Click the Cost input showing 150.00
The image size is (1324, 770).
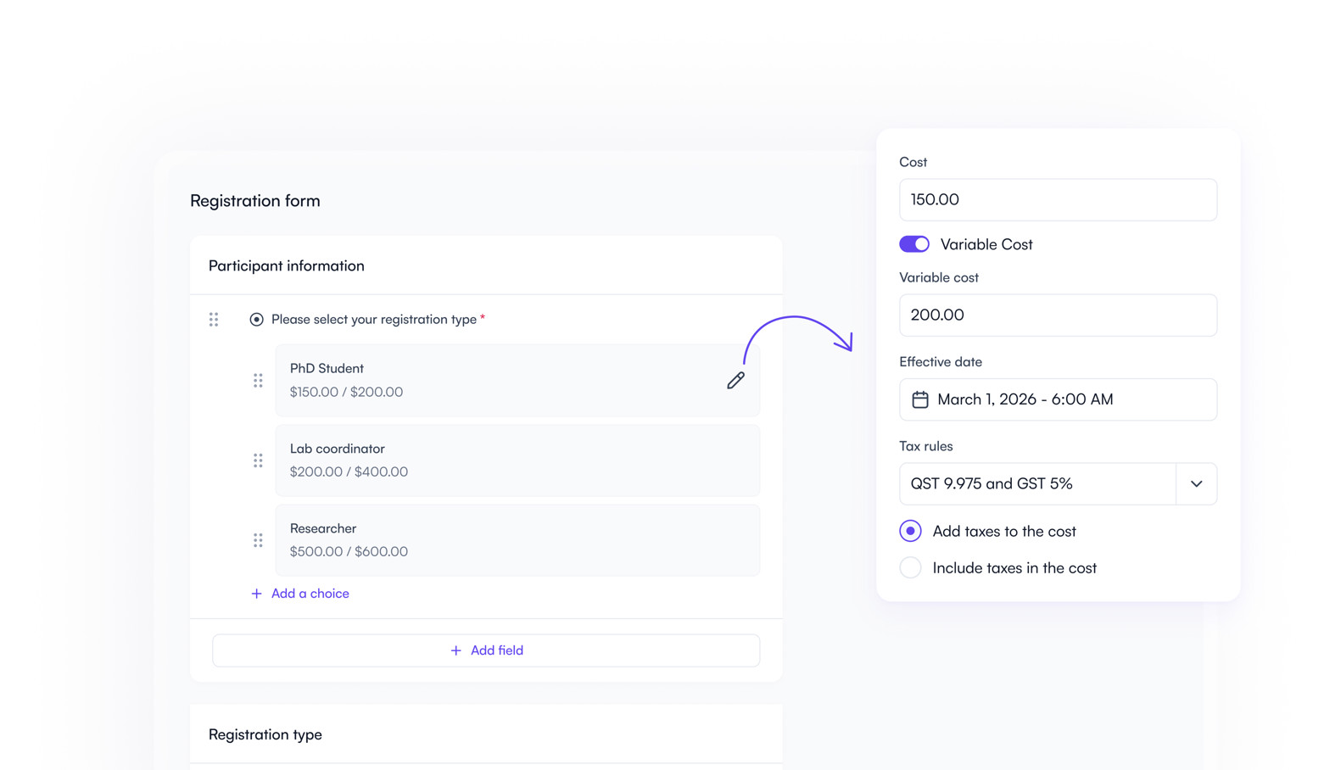(x=1058, y=200)
